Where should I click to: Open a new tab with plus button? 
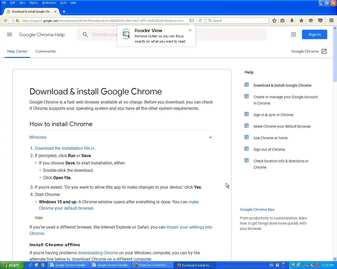click(x=64, y=12)
